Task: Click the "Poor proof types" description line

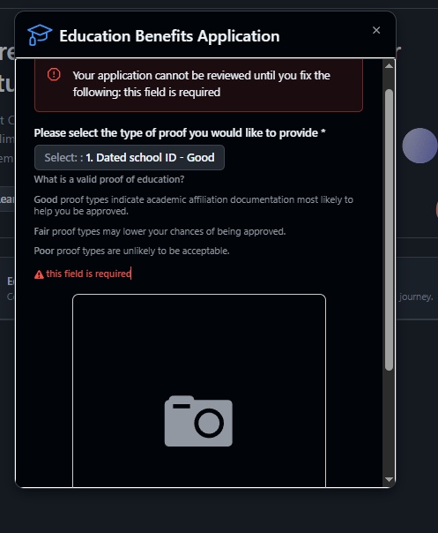Action: coord(131,251)
